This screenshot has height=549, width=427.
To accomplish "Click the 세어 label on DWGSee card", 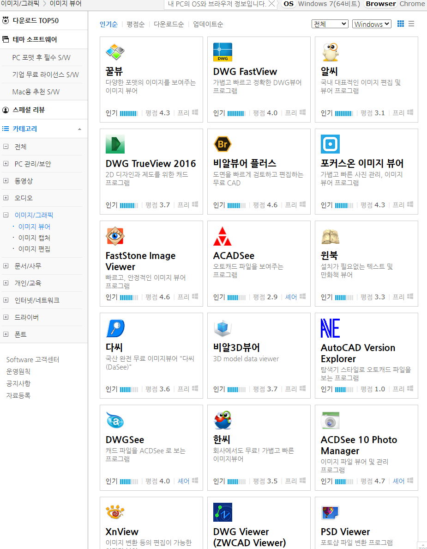I will [x=183, y=481].
